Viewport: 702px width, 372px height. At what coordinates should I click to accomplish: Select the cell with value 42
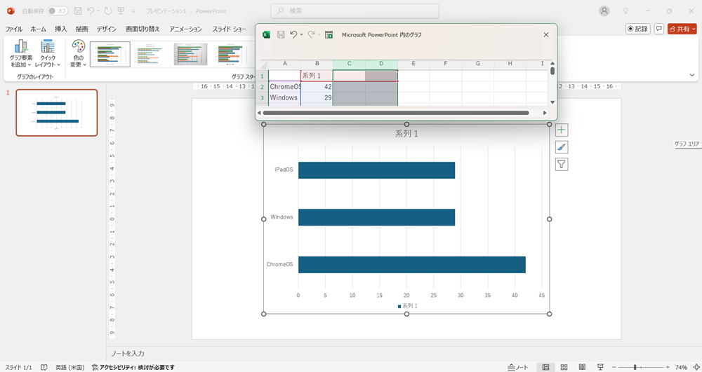pyautogui.click(x=317, y=87)
